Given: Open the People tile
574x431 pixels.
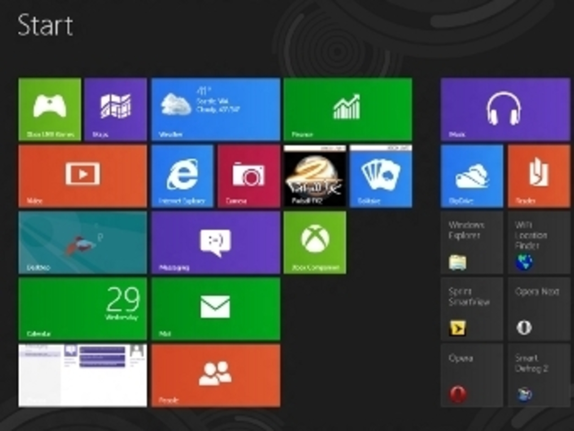Looking at the screenshot, I should 216,376.
